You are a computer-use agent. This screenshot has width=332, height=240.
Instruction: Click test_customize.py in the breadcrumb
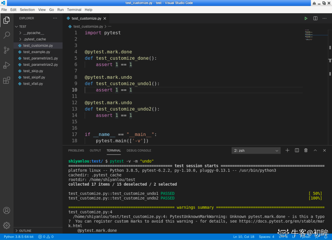click(x=88, y=27)
